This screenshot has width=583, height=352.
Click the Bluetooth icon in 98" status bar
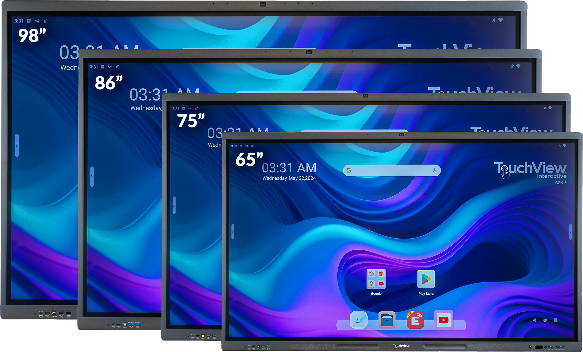point(494,20)
